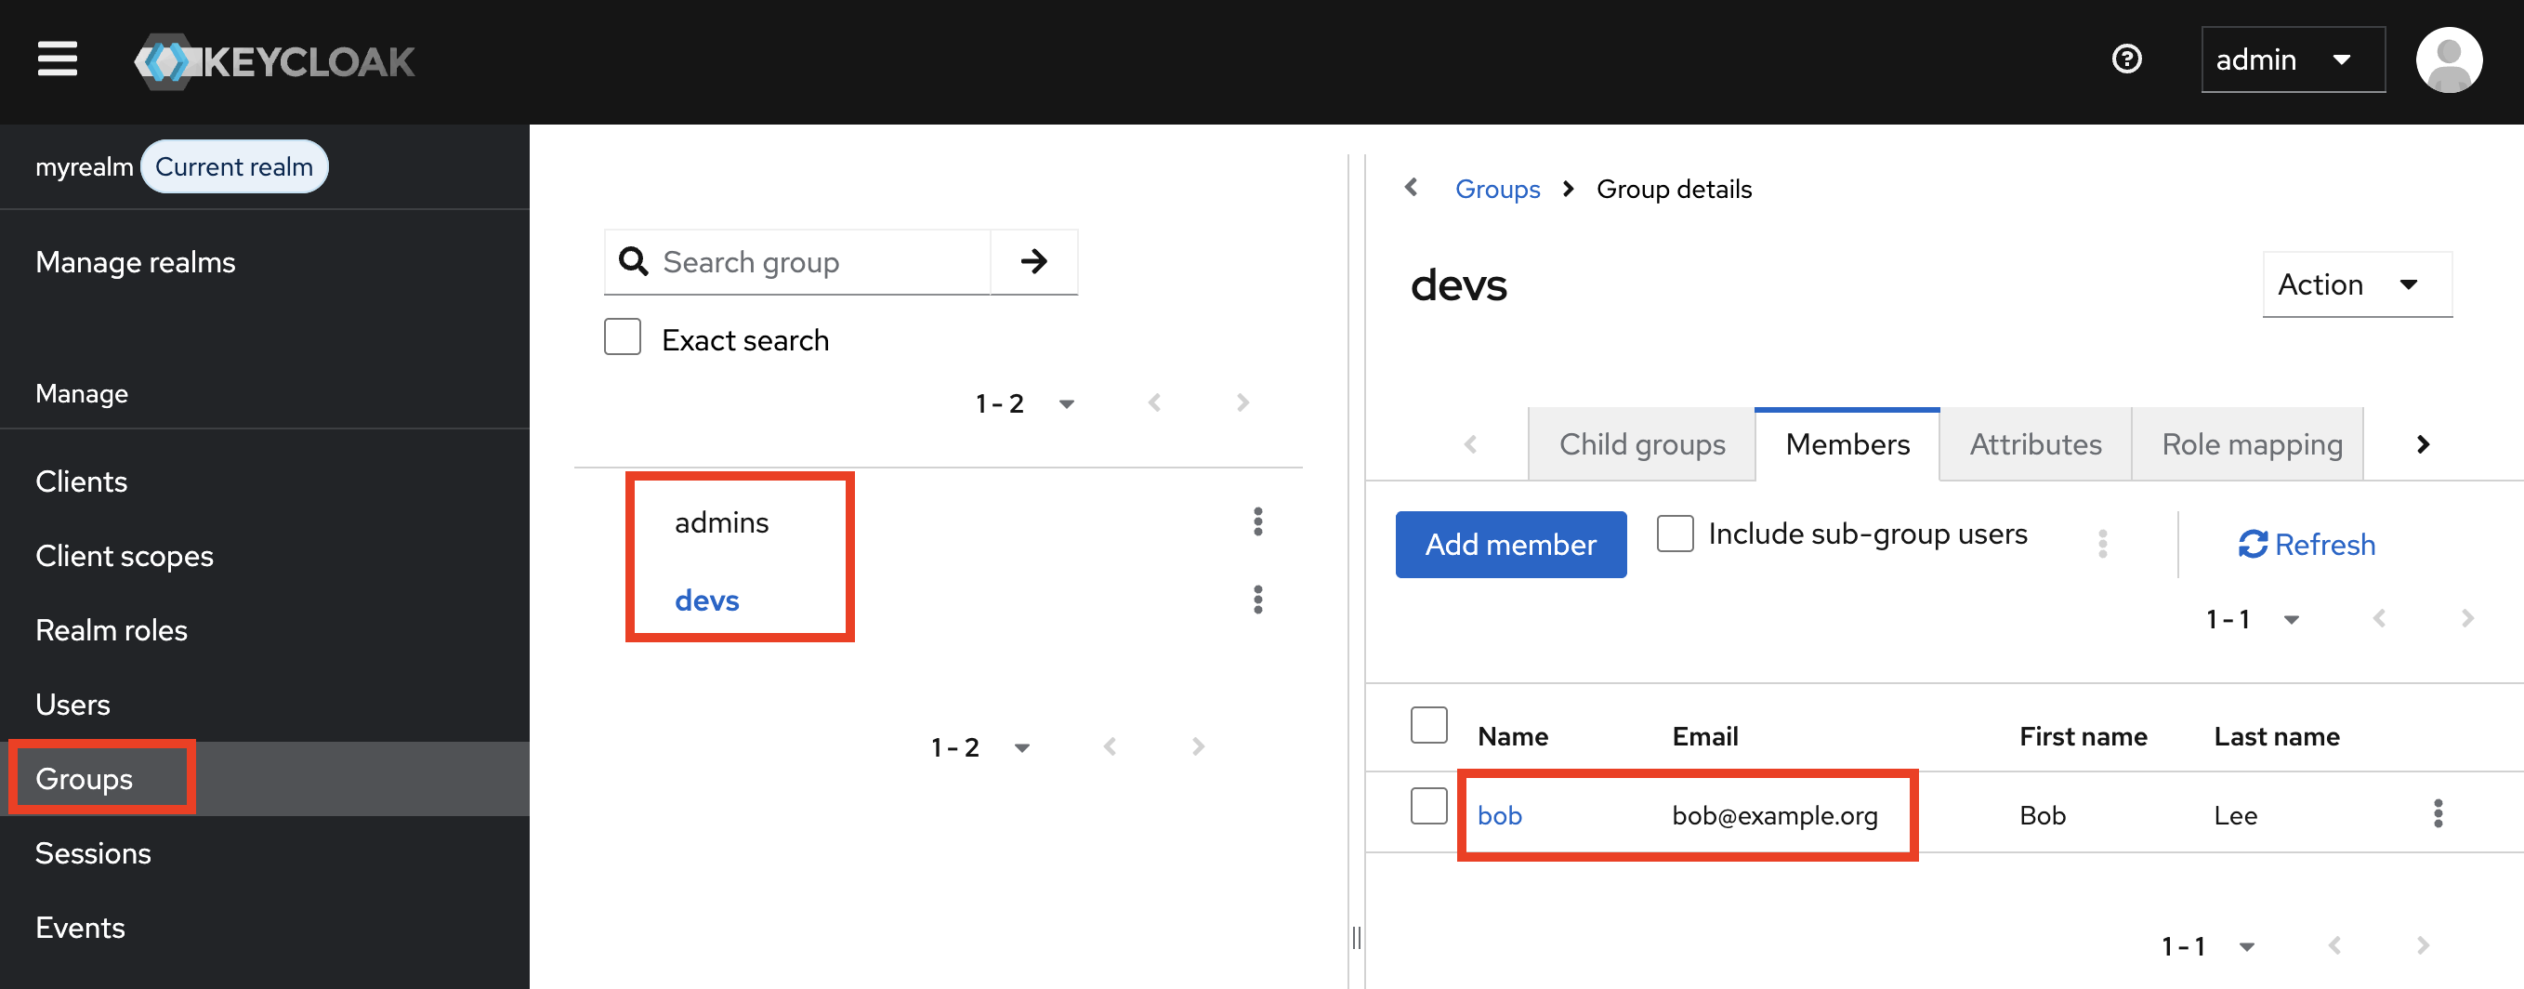Viewport: 2524px width, 989px height.
Task: Open the bob user link
Action: point(1499,814)
